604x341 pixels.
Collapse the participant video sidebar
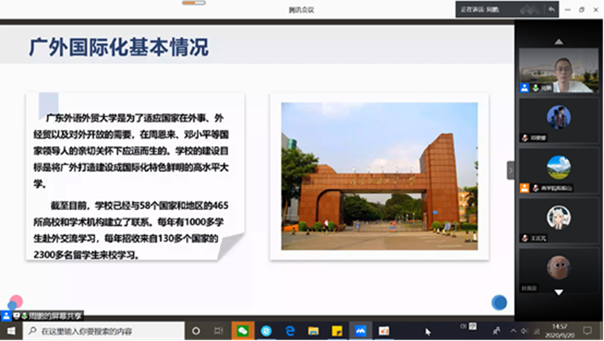click(x=511, y=170)
